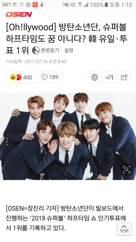Change font size with 가가 button

109,77
